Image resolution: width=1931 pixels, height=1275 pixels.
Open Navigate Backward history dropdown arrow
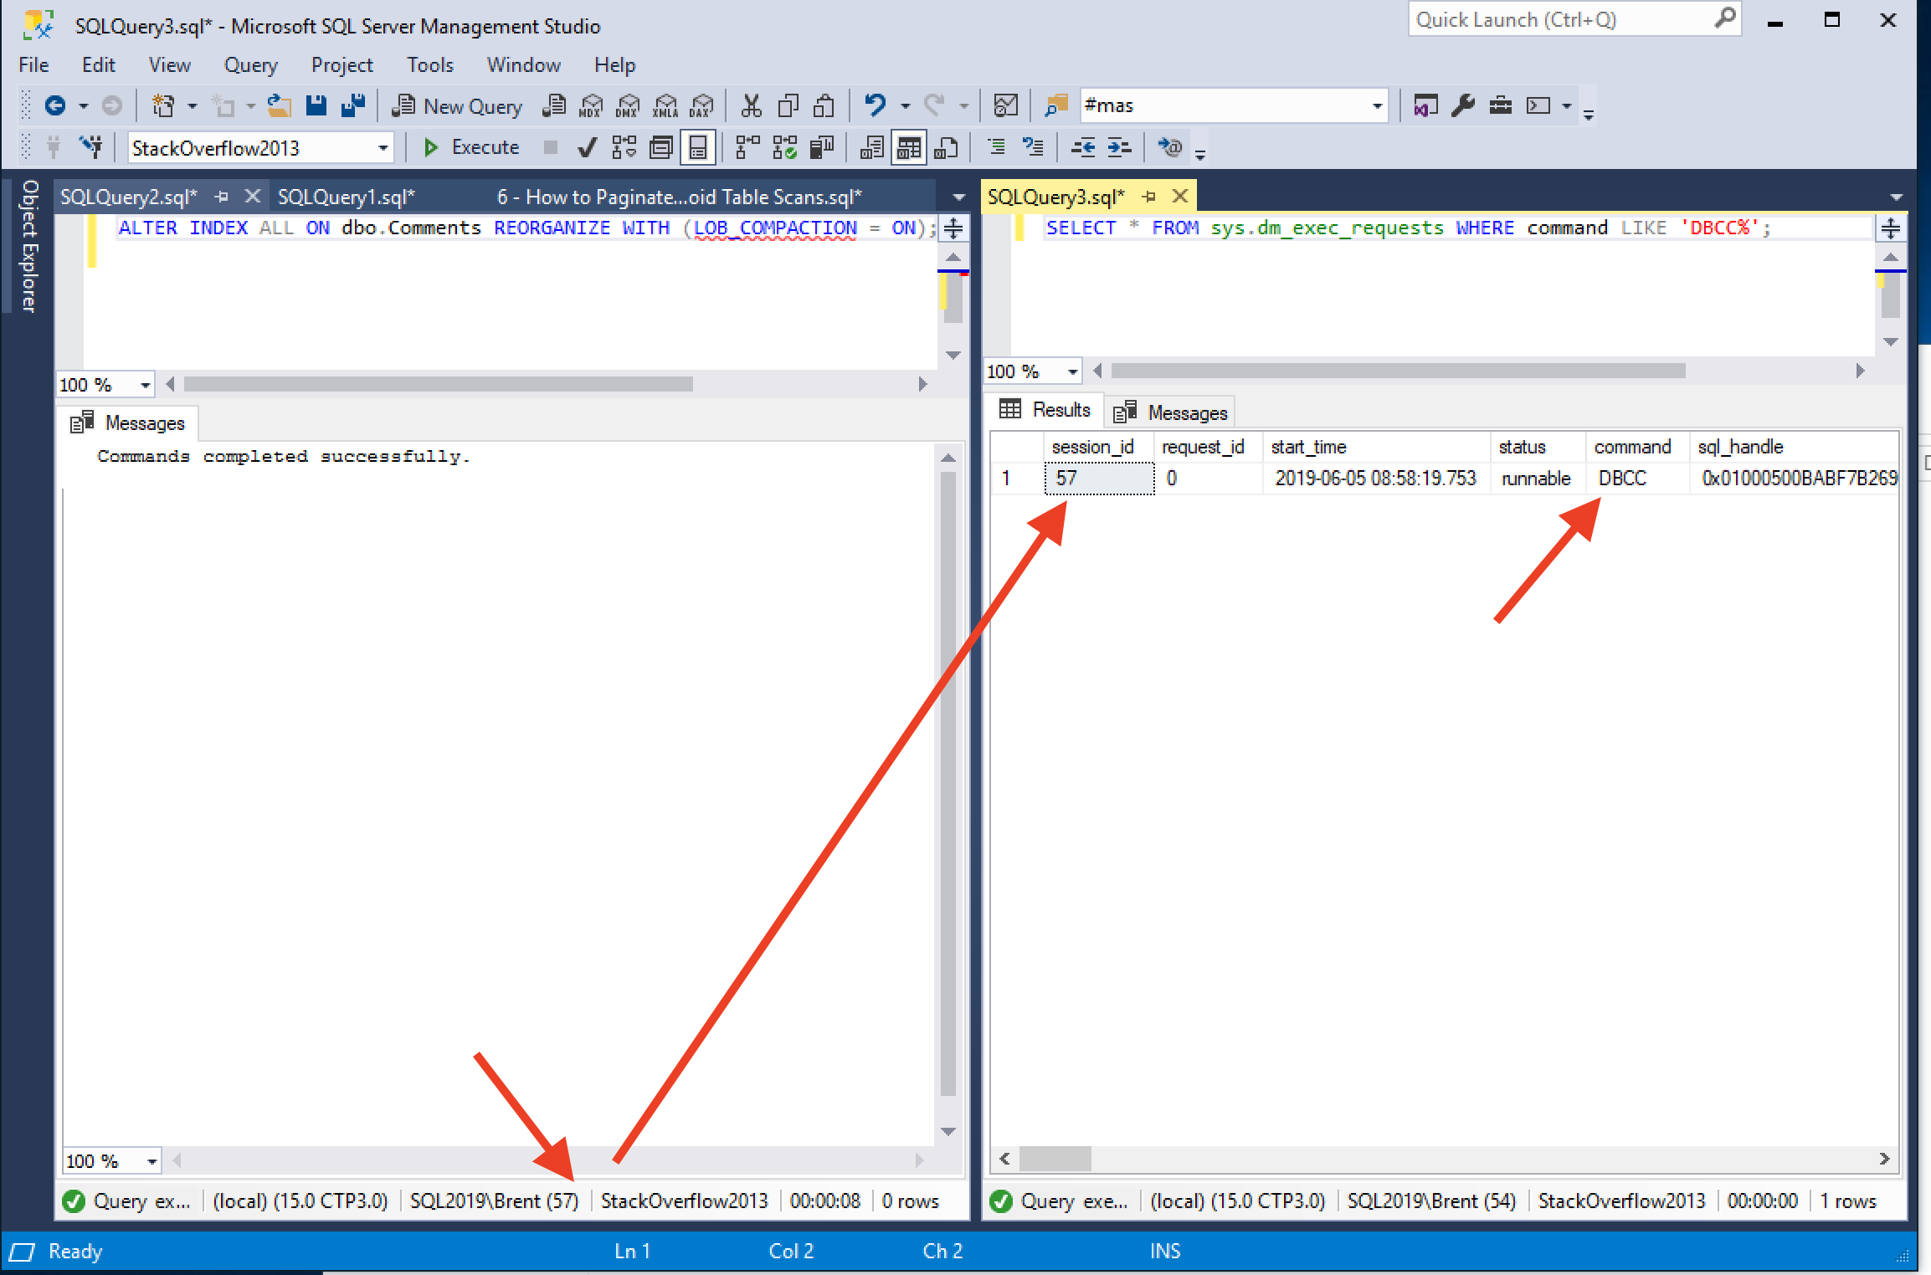(x=83, y=105)
